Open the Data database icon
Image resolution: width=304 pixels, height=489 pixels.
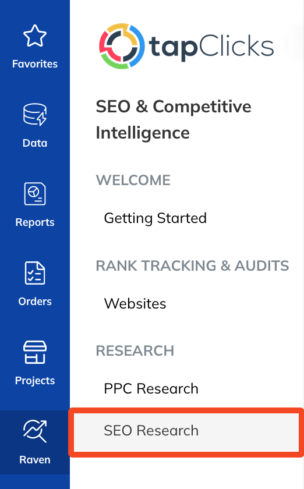coord(35,115)
